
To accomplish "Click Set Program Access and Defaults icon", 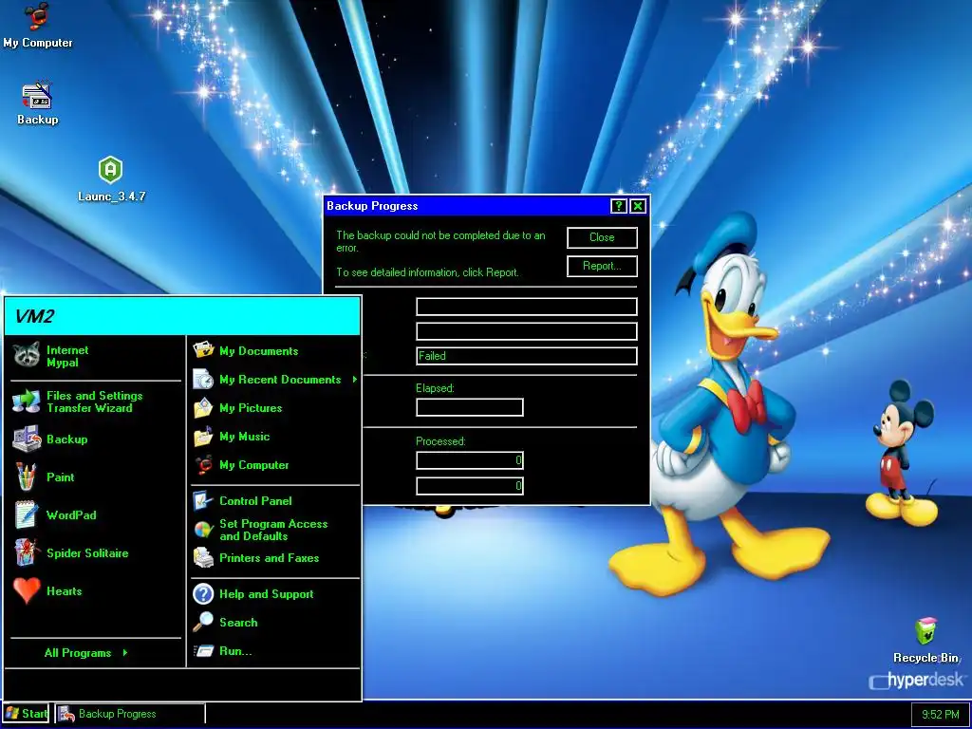I will tap(203, 530).
